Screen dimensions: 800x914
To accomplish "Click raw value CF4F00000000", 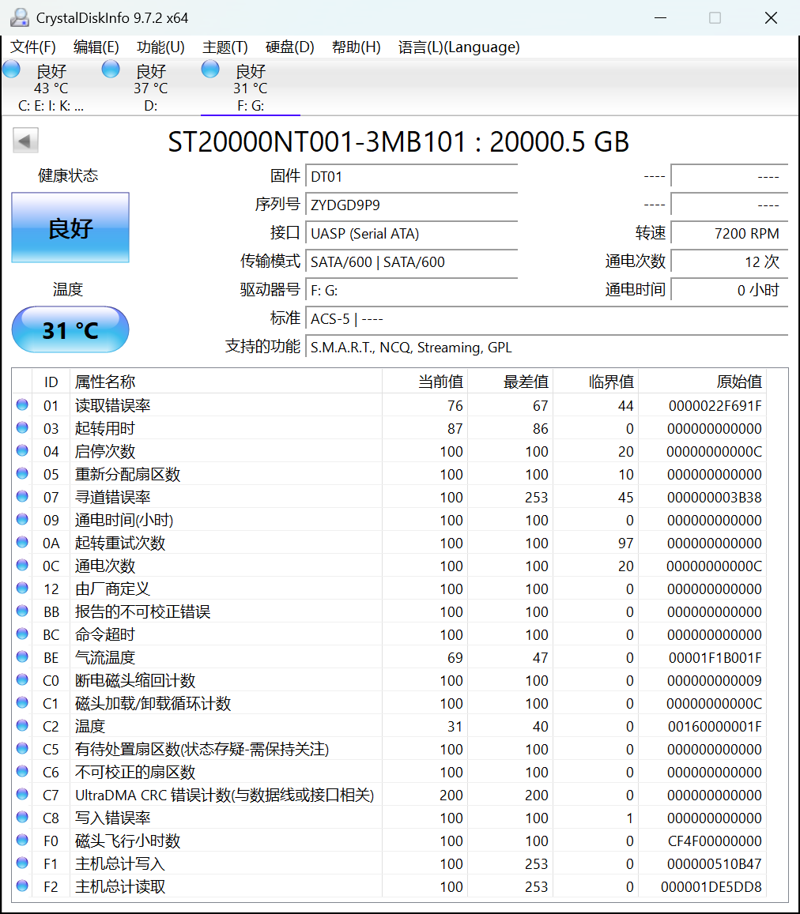I will pyautogui.click(x=715, y=841).
